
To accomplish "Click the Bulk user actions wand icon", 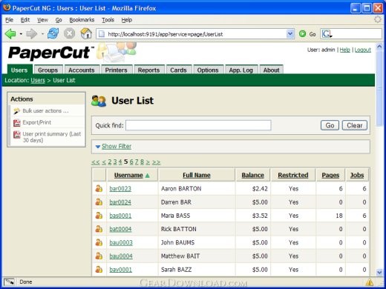I will [x=16, y=111].
